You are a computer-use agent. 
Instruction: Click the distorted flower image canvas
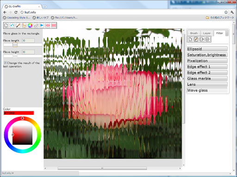click(x=112, y=94)
